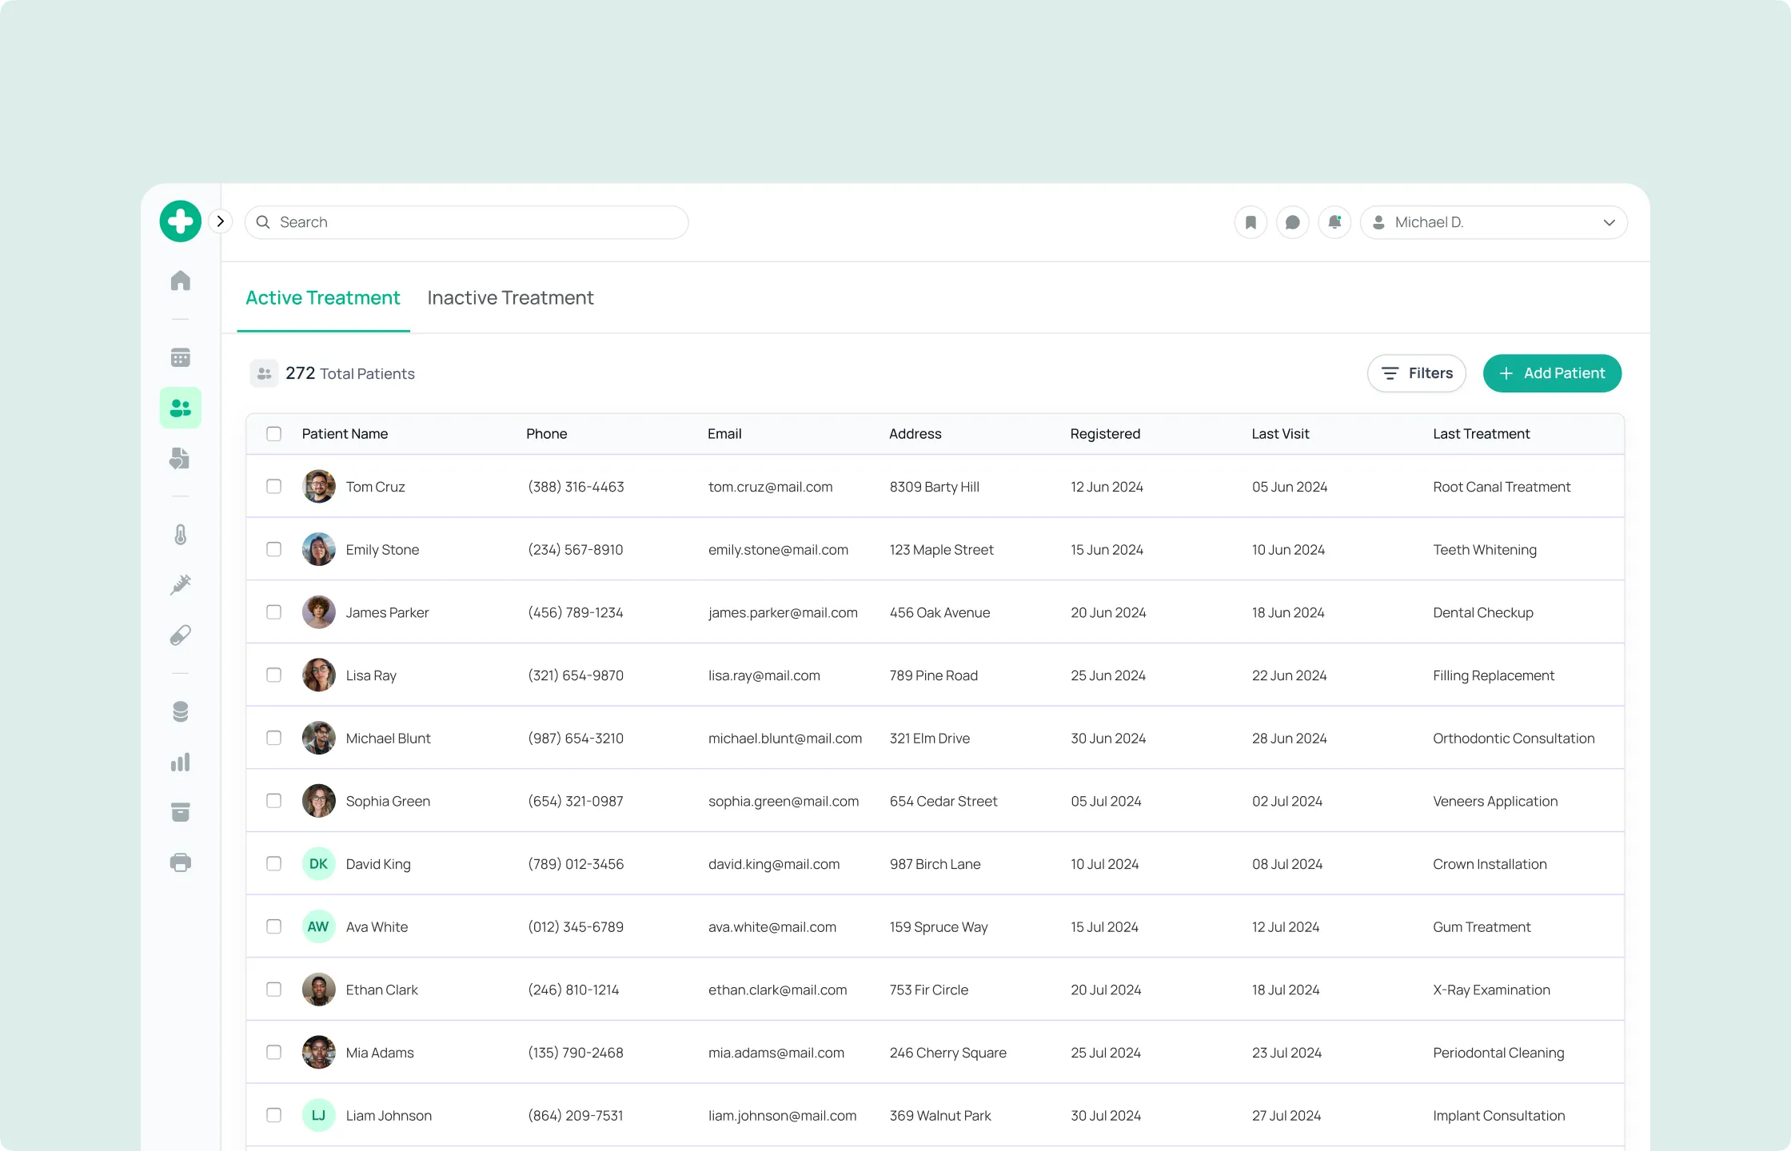Open the printer sidebar icon

(181, 862)
